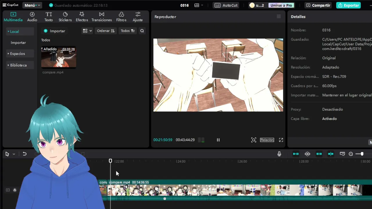Click the keyframe marker on clip audio
The width and height of the screenshot is (372, 209).
165,199
